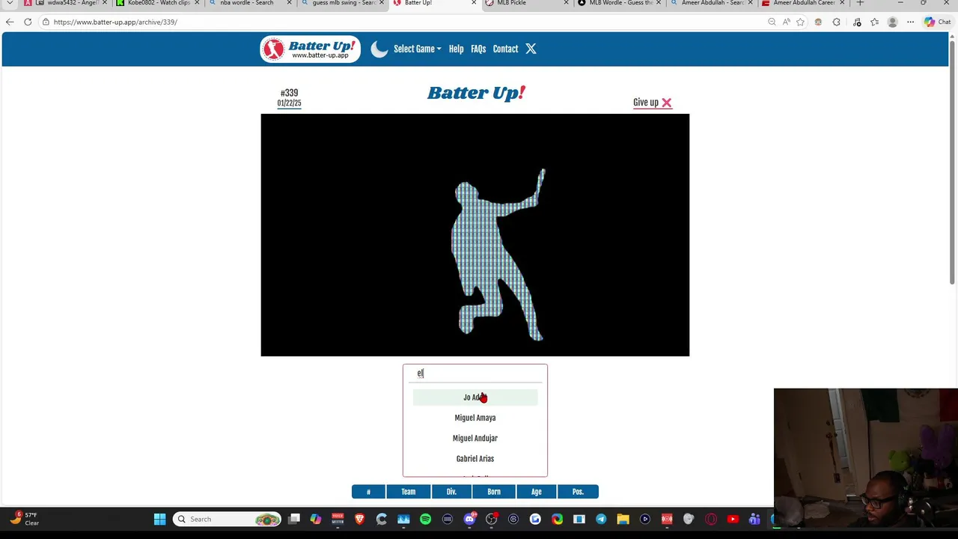Open the Favorites list icon

pos(874,22)
